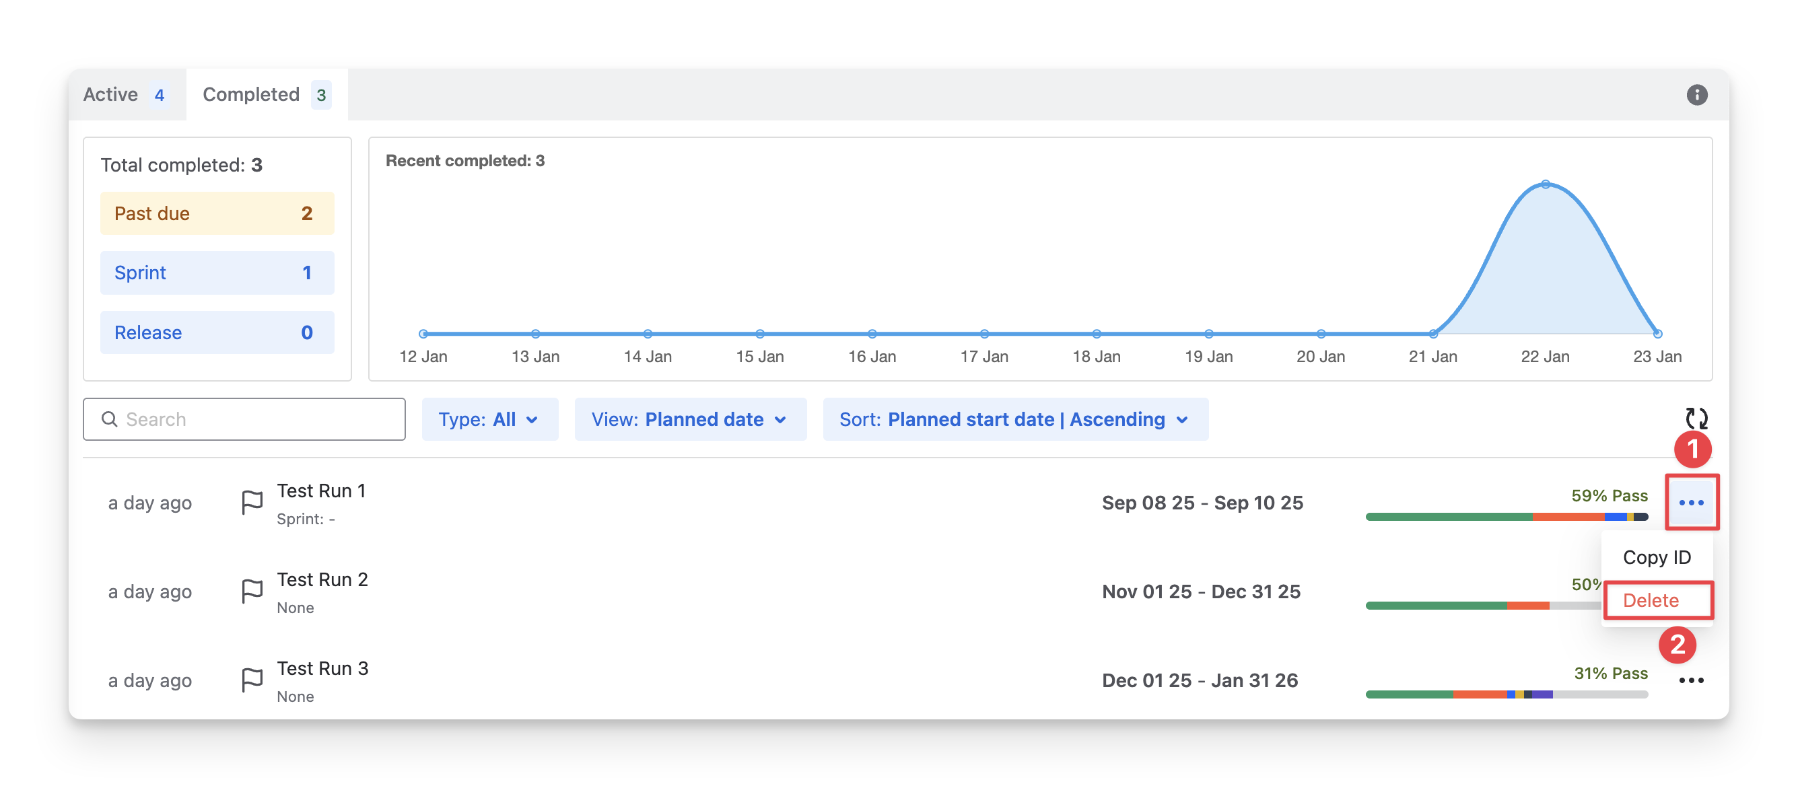Viewport: 1798px width, 788px height.
Task: Choose Delete from the context menu
Action: point(1651,600)
